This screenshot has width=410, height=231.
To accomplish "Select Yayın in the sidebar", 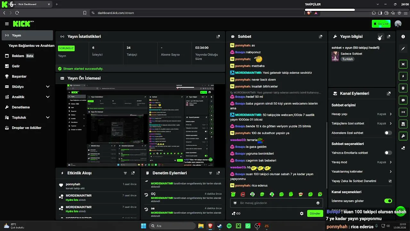I will point(27,35).
